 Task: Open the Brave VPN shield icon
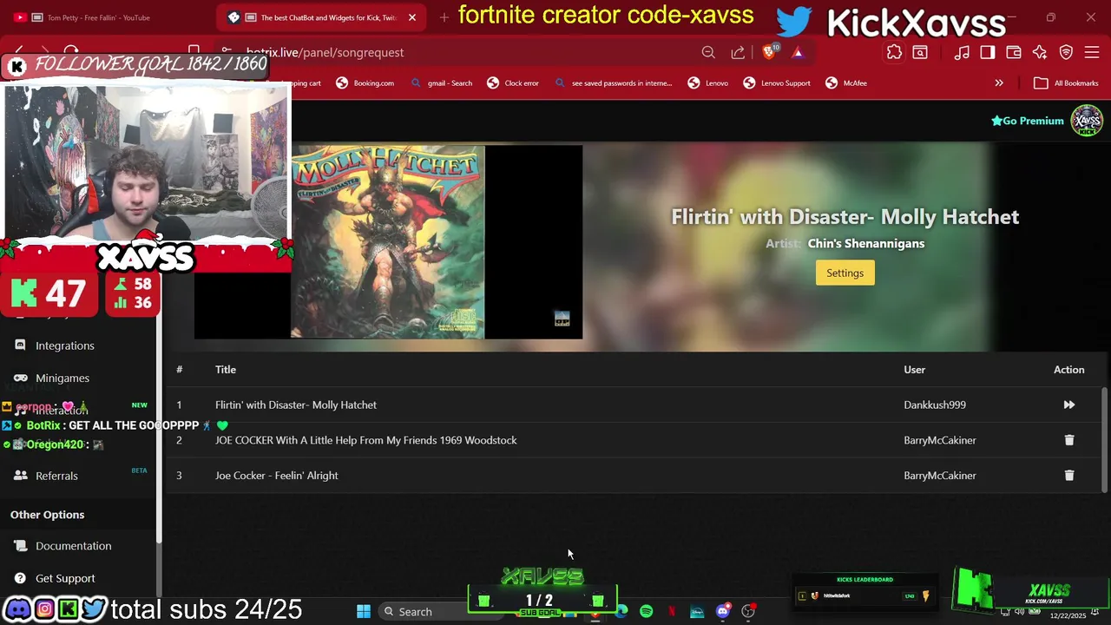pyautogui.click(x=1066, y=52)
